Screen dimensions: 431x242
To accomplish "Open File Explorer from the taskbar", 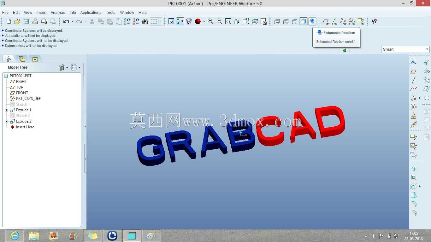I will pyautogui.click(x=34, y=235).
